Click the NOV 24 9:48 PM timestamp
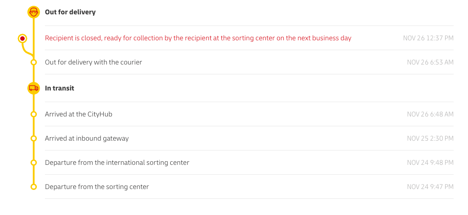The image size is (468, 215). [x=430, y=163]
